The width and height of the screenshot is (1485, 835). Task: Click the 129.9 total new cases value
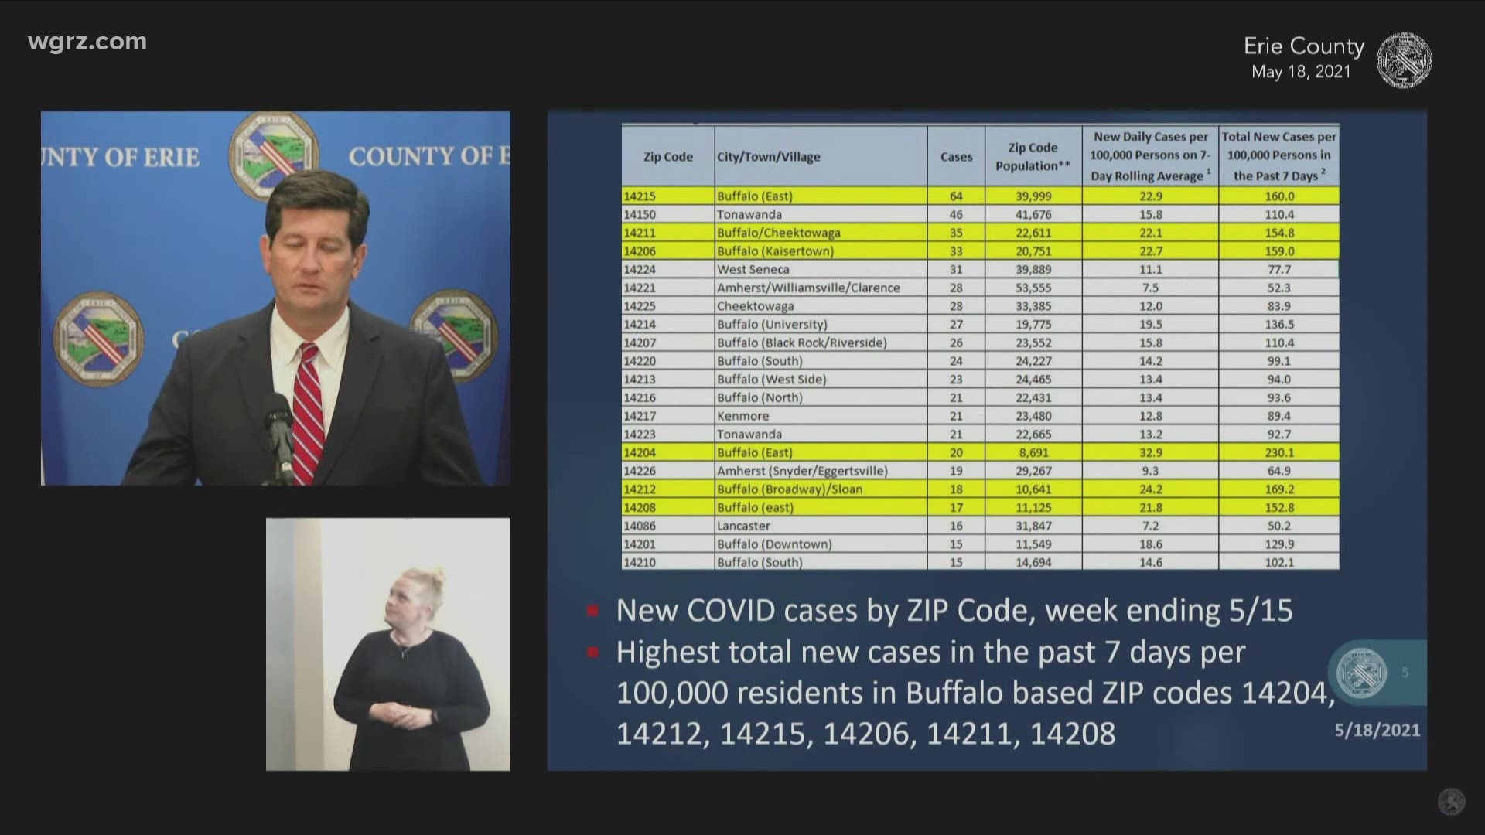(x=1279, y=544)
